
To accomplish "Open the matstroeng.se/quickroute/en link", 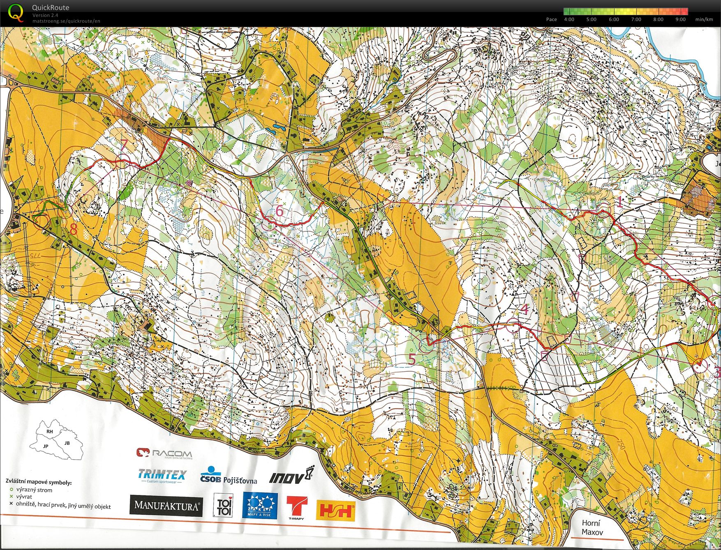I will (x=66, y=21).
